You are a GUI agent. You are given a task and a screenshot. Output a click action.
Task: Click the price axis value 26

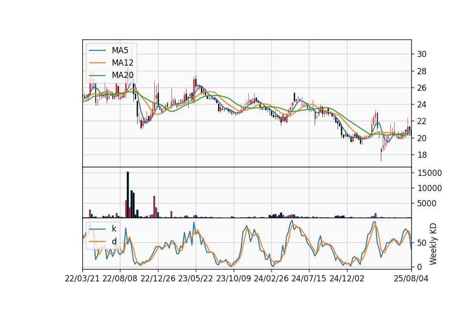coord(422,88)
